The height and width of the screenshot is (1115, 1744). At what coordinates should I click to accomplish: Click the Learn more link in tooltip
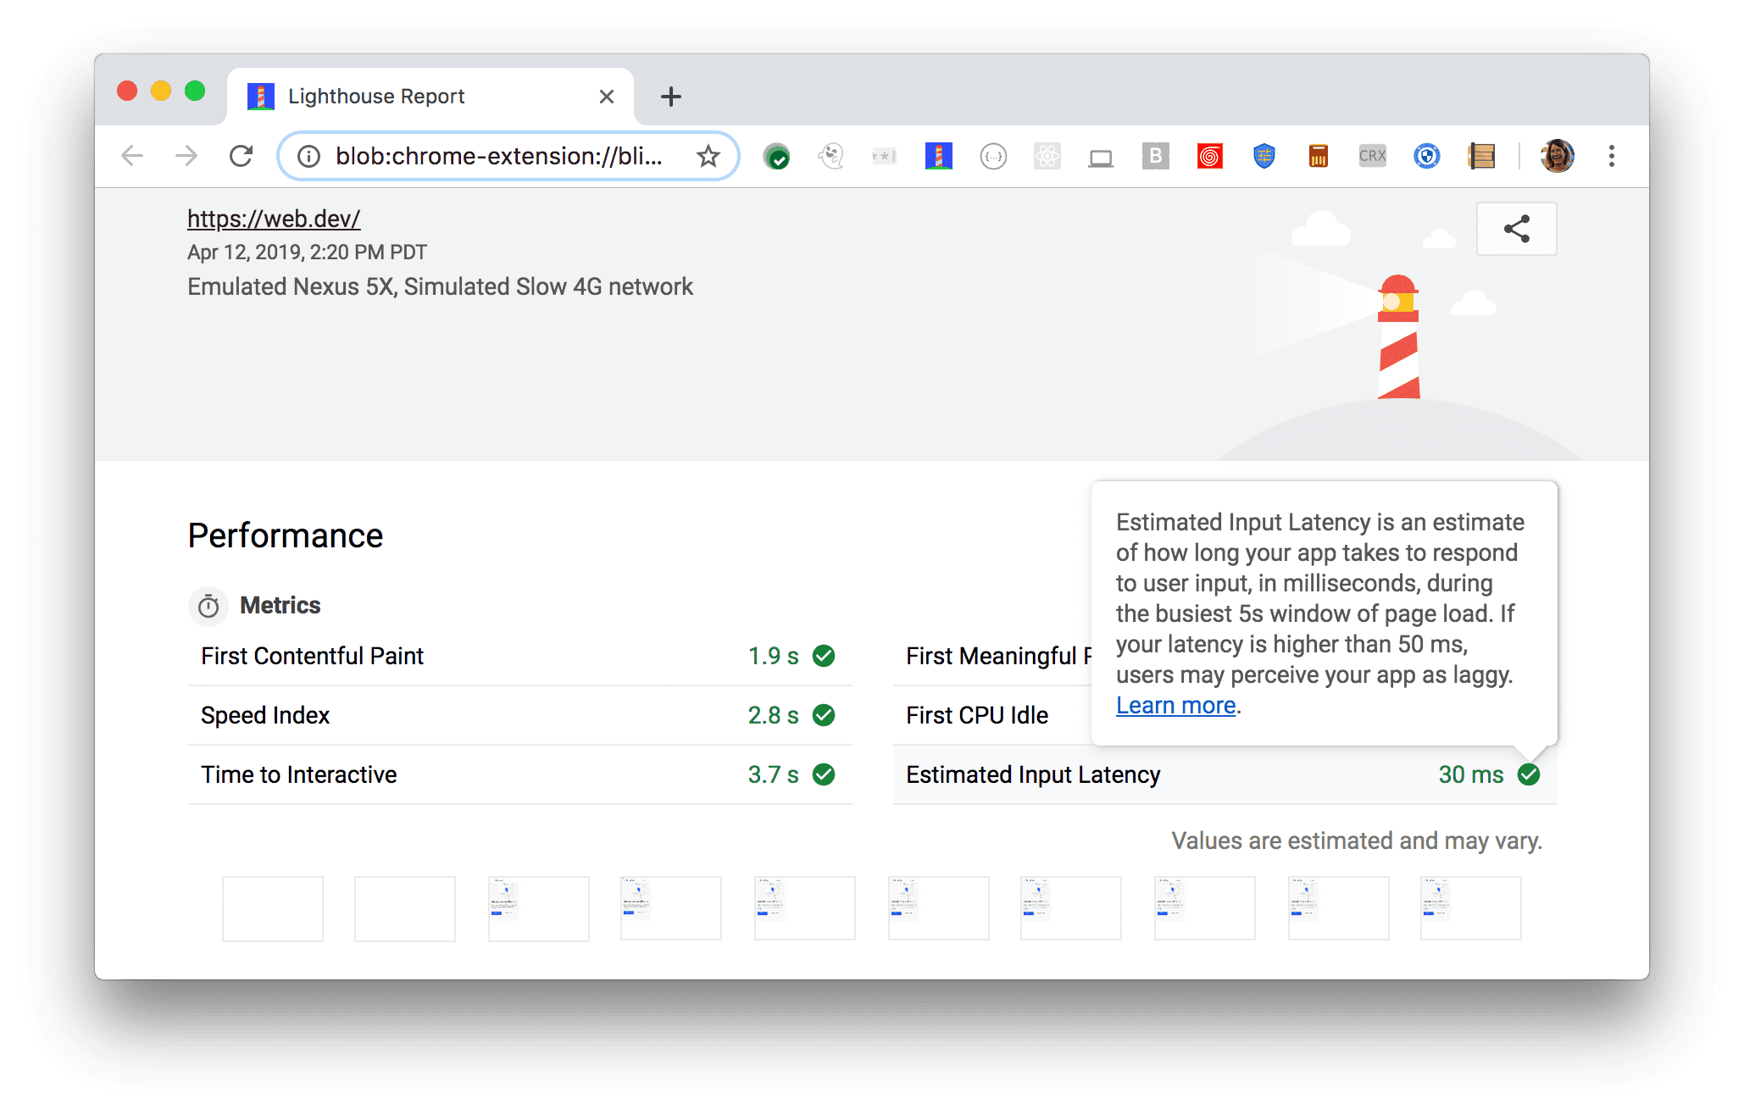[1169, 704]
